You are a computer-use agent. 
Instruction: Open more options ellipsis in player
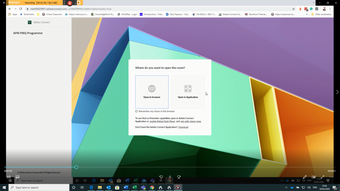pos(331,177)
